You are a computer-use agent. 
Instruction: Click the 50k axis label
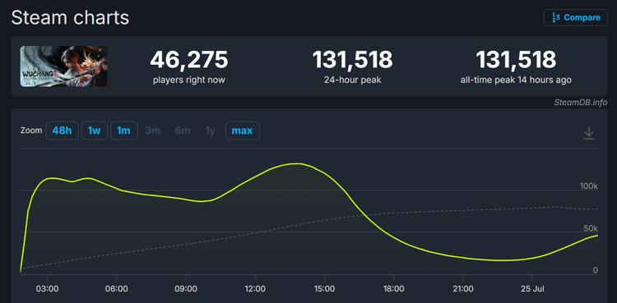[591, 228]
